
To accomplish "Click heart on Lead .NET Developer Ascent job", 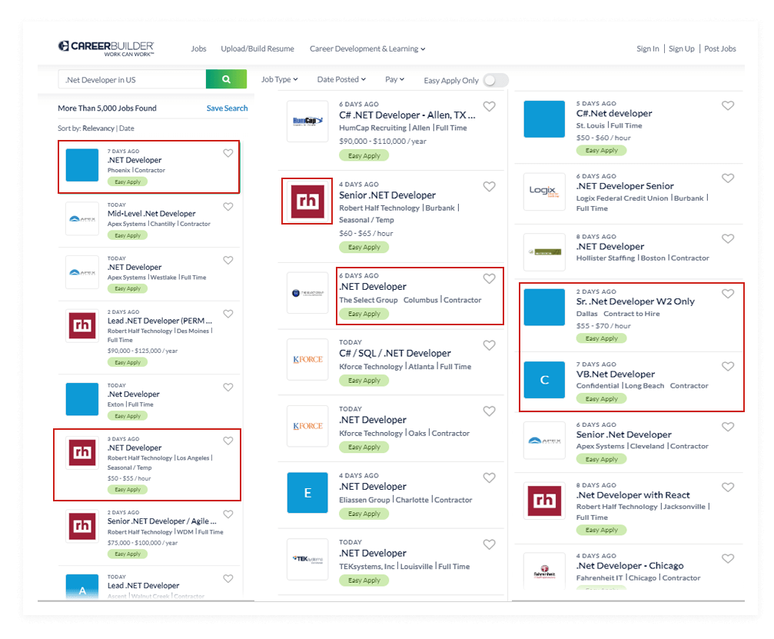I will tap(228, 578).
